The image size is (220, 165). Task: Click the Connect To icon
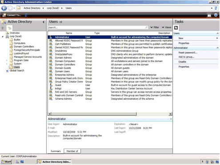pos(4,15)
